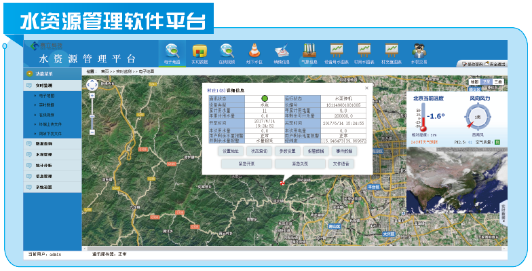The height and width of the screenshot is (271, 532).
Task: Click the 实时数据 colorful blocks icon
Action: 199,51
